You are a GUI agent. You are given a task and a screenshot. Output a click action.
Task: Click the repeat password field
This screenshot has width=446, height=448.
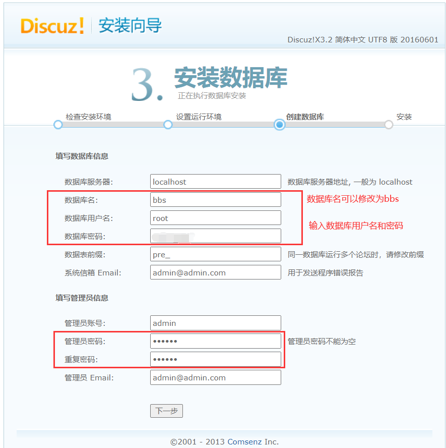(x=215, y=359)
